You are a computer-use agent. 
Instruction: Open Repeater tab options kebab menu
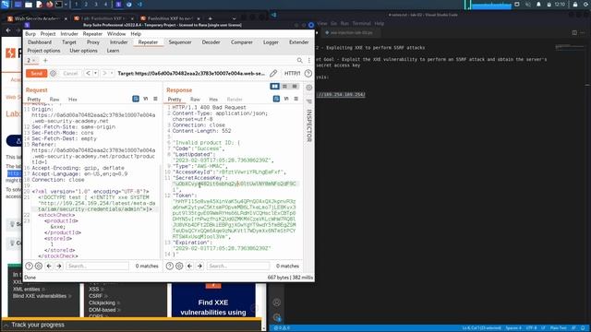click(309, 60)
